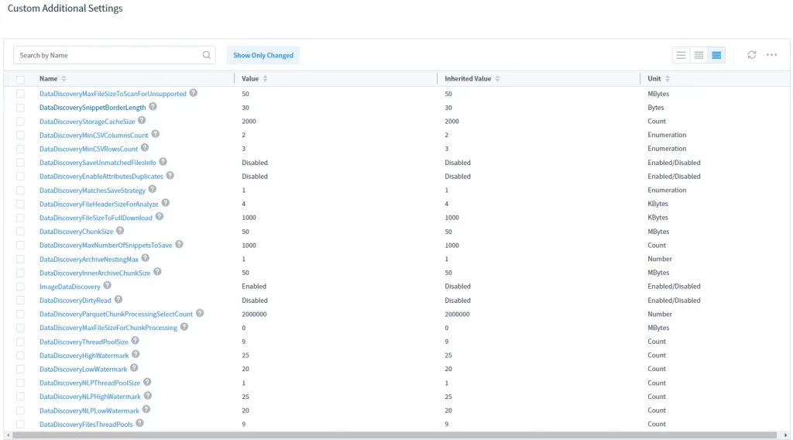Toggle the select-all header checkbox

coord(20,80)
